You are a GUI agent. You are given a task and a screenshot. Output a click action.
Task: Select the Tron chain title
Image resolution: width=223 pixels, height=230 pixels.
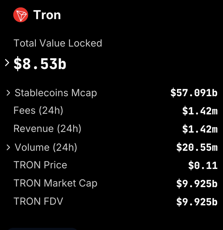coord(47,15)
